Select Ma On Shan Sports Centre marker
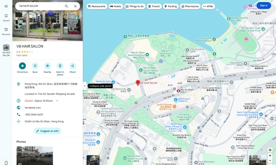Screen dimensions: 276x165 141,70
